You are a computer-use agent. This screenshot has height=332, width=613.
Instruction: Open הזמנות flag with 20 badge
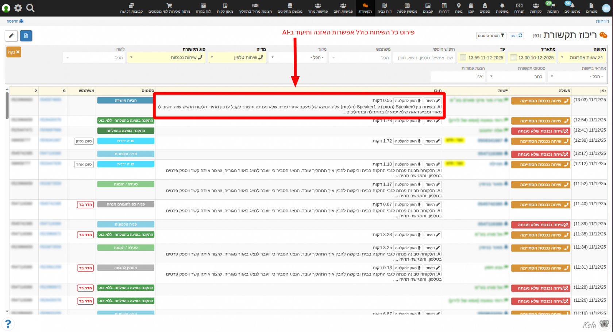[x=552, y=8]
